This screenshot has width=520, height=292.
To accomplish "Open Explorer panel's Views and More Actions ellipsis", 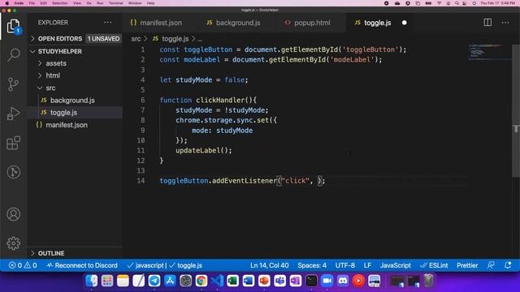I will pos(108,23).
